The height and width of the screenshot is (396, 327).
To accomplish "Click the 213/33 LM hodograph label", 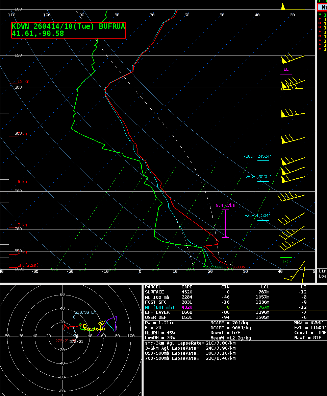I will [85, 312].
